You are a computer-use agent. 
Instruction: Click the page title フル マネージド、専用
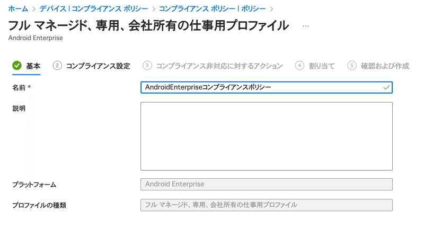148,25
